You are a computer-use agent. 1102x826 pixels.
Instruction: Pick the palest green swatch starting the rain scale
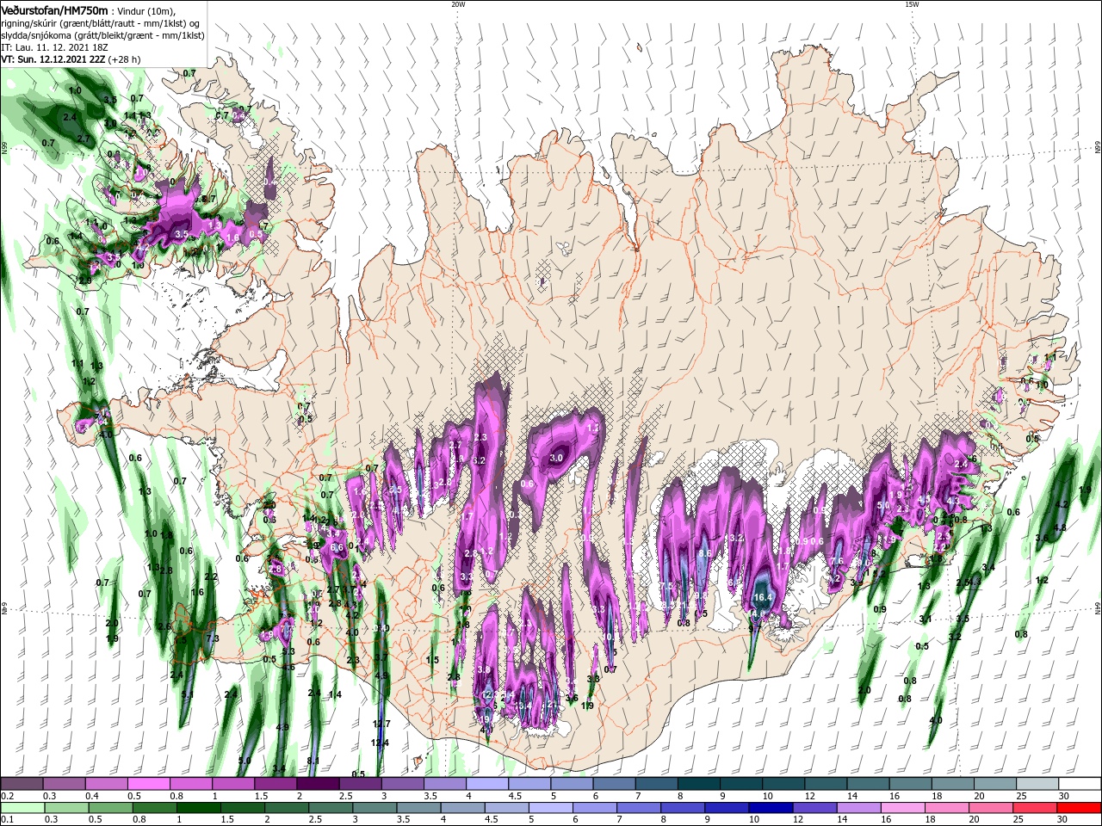coord(22,807)
